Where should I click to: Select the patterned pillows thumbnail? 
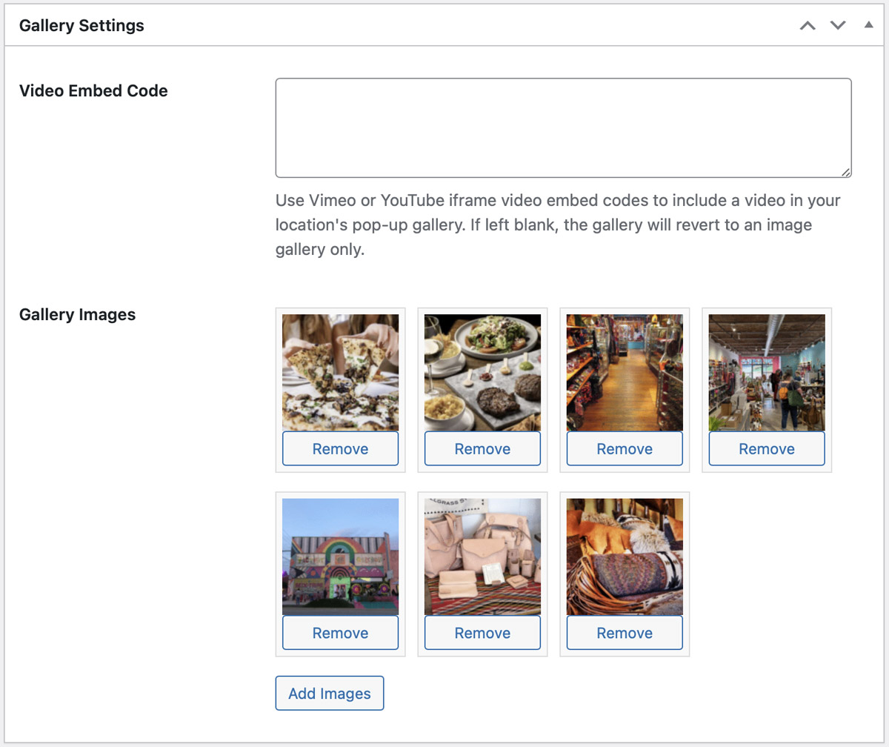tap(625, 556)
